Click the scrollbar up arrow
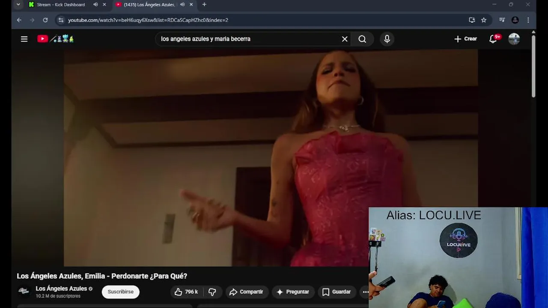 [533, 32]
